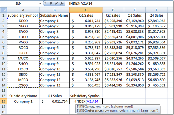Select column F header
Viewport: 174px width, 115px height.
157,10
